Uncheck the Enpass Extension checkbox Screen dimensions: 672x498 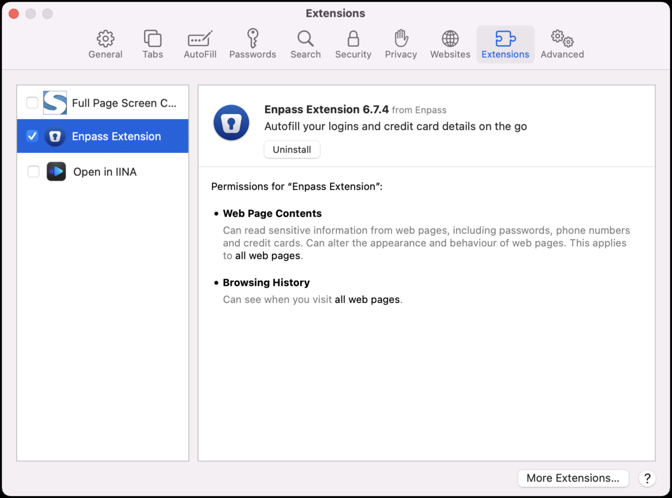tap(32, 136)
